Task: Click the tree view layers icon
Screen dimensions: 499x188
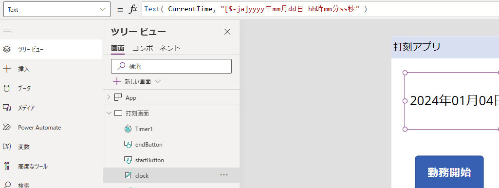Action: pyautogui.click(x=7, y=49)
